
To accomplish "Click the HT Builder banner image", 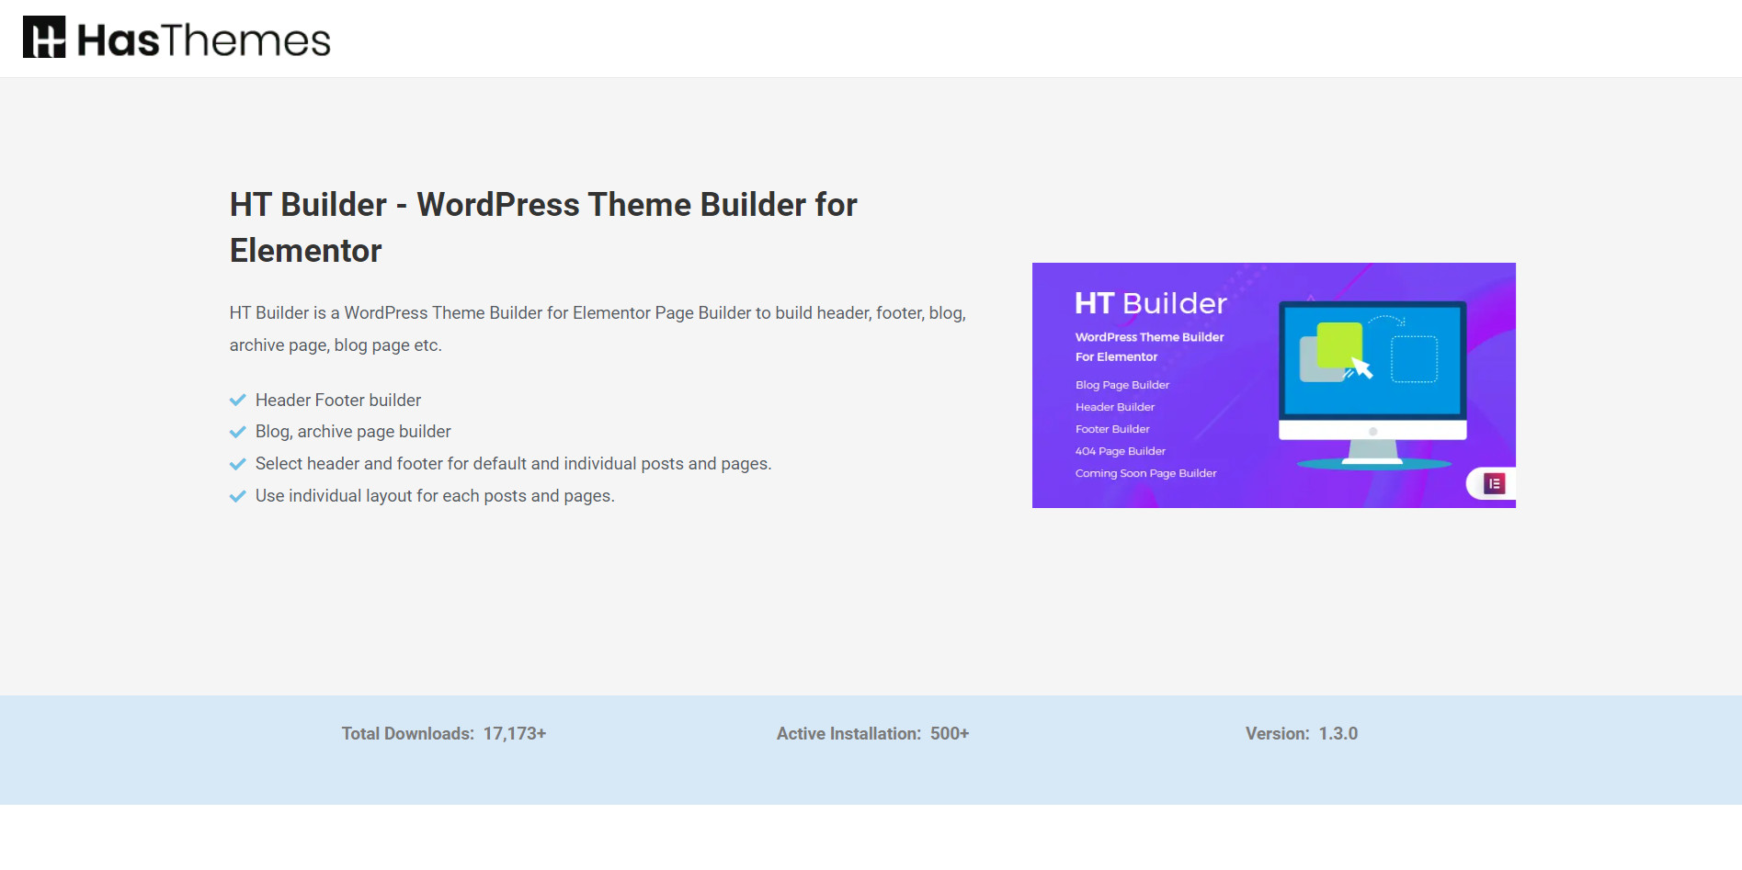I will click(1273, 385).
